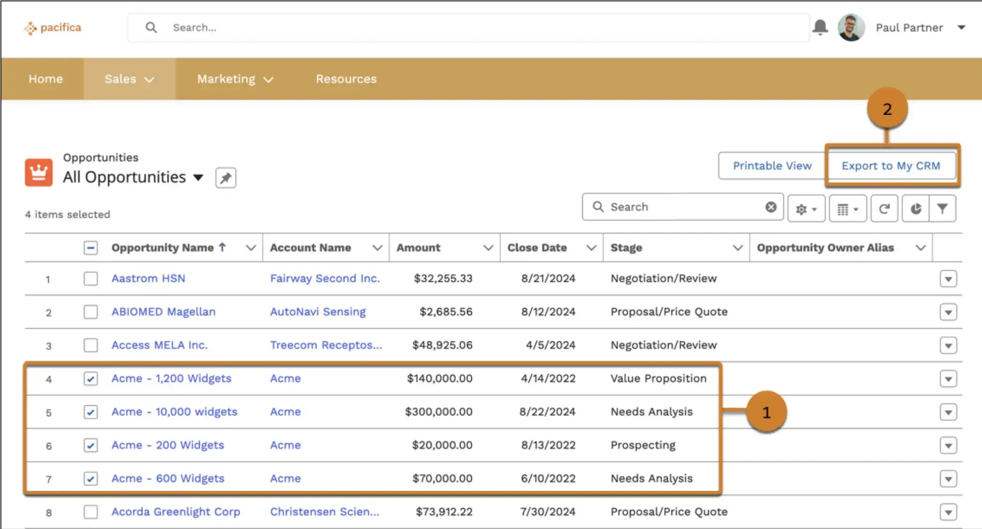Check the checkbox for row 1 Aastrom HSN
Image resolution: width=982 pixels, height=529 pixels.
(90, 278)
